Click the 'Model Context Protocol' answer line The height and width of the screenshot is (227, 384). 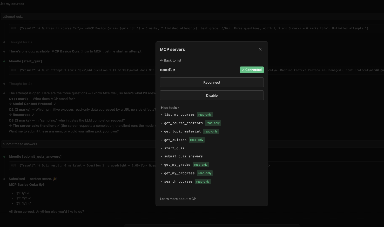coord(32,104)
